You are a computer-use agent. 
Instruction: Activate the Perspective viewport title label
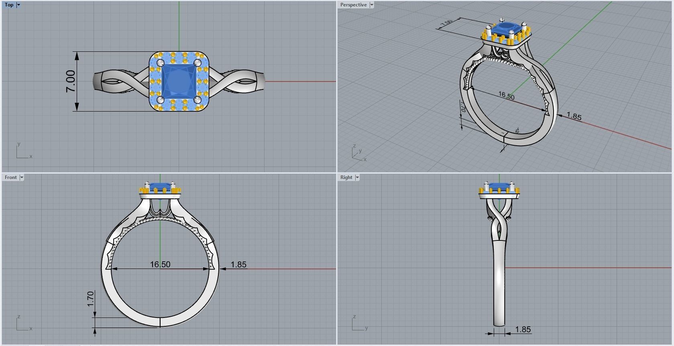click(x=353, y=5)
